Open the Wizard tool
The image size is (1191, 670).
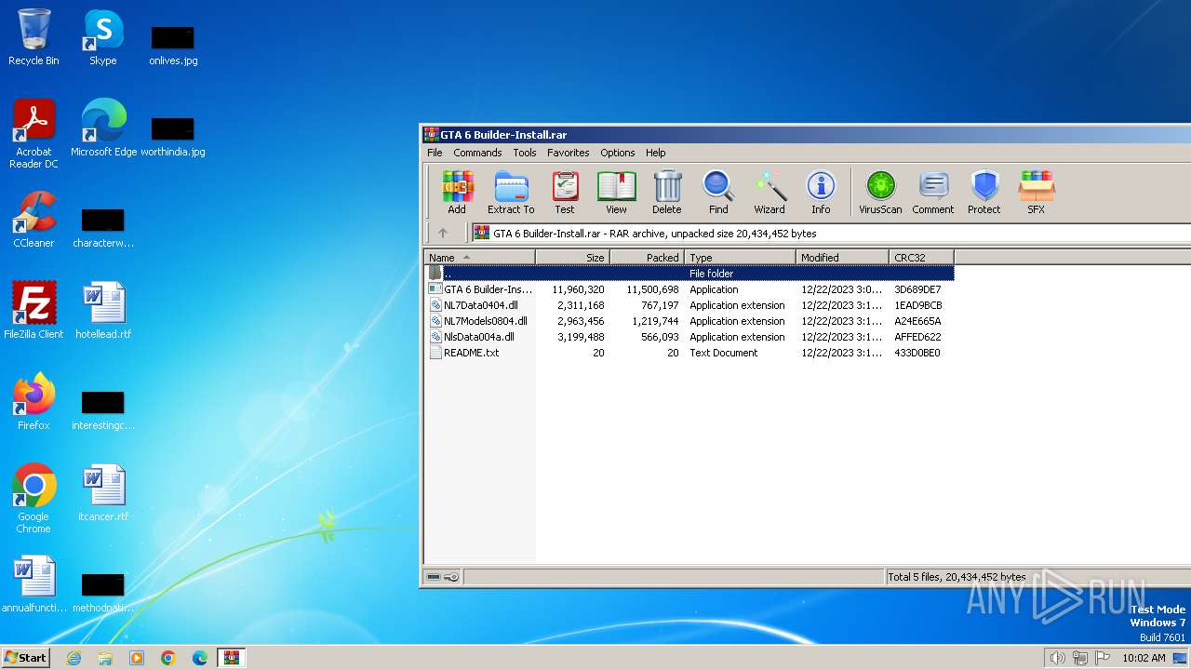point(769,193)
